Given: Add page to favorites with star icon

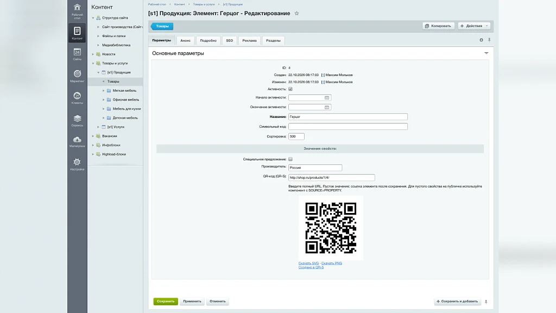Looking at the screenshot, I should (x=297, y=14).
